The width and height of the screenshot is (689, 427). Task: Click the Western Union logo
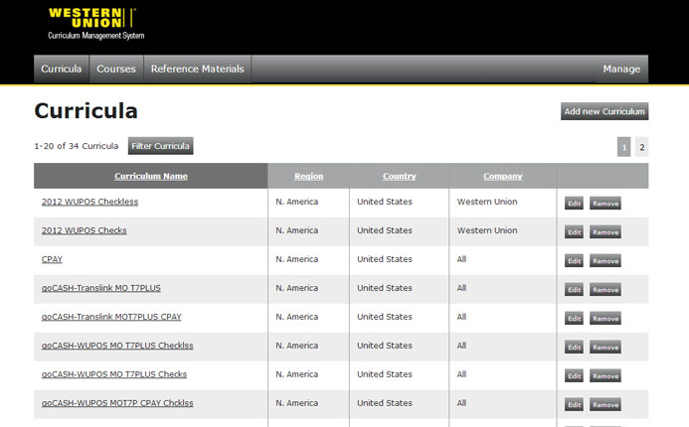(91, 18)
